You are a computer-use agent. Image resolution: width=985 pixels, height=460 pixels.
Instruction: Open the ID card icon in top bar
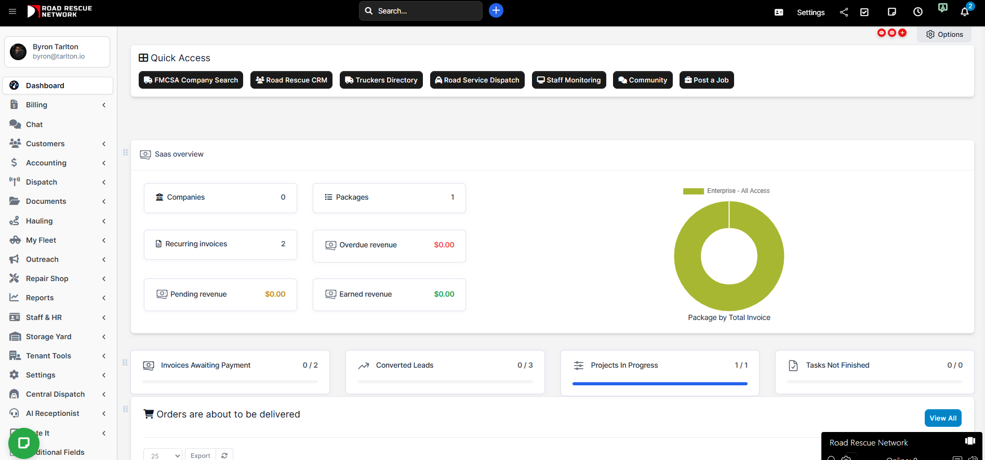(x=779, y=12)
